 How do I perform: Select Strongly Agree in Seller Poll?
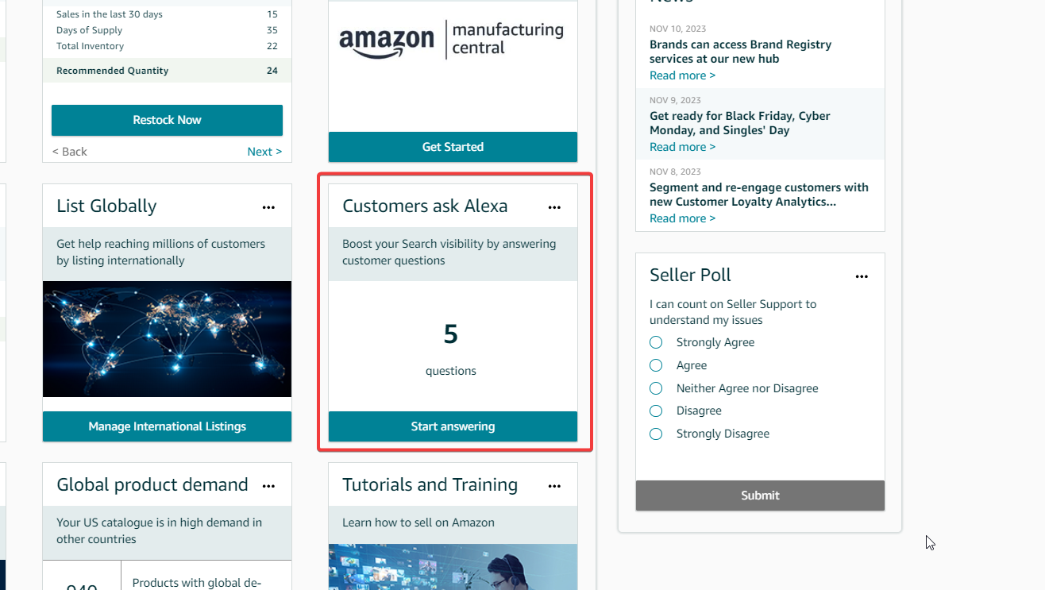coord(656,342)
